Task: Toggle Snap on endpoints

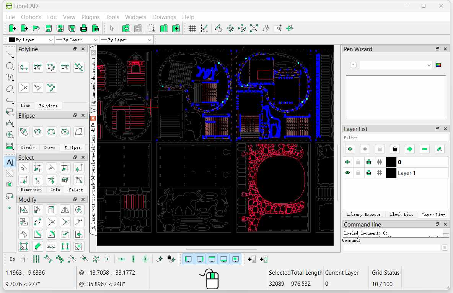Action: pyautogui.click(x=48, y=259)
